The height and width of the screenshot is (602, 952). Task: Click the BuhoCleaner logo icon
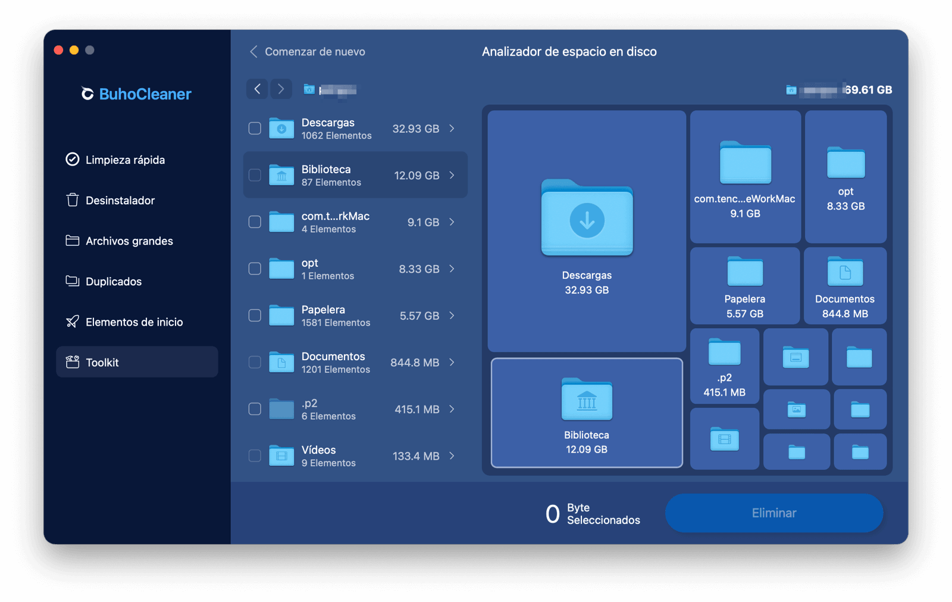(87, 94)
